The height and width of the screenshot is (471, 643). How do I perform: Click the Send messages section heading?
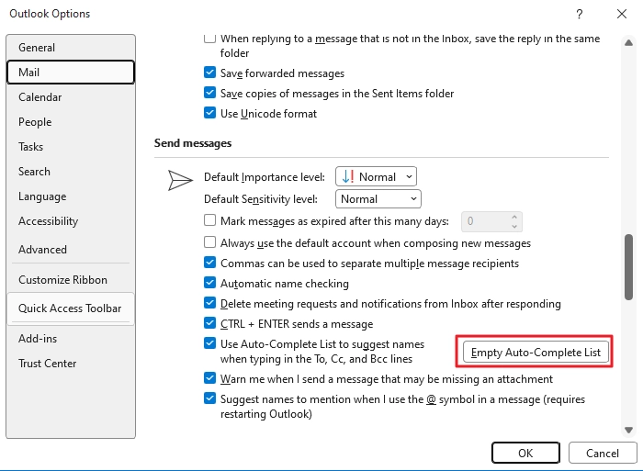pos(193,143)
